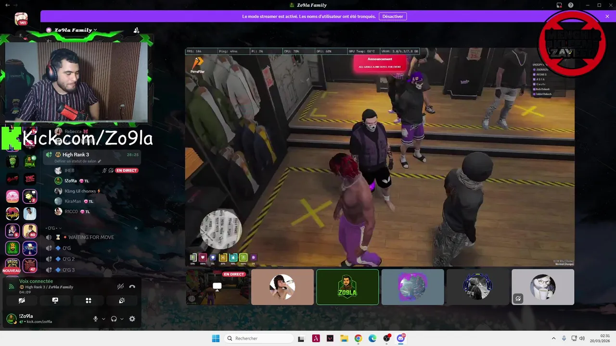Launch Google Chrome from taskbar
This screenshot has width=616, height=346.
click(x=358, y=338)
